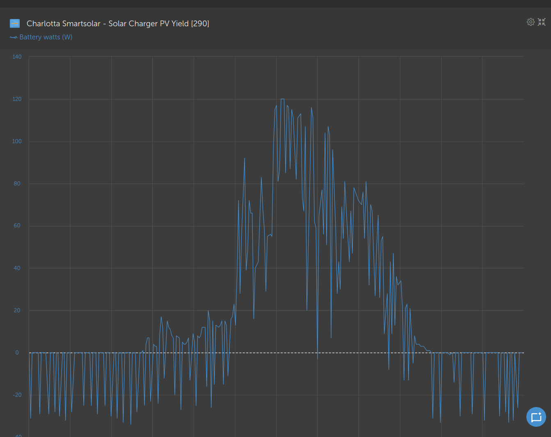Click the 60 y-axis label
This screenshot has height=437, width=551.
click(17, 225)
